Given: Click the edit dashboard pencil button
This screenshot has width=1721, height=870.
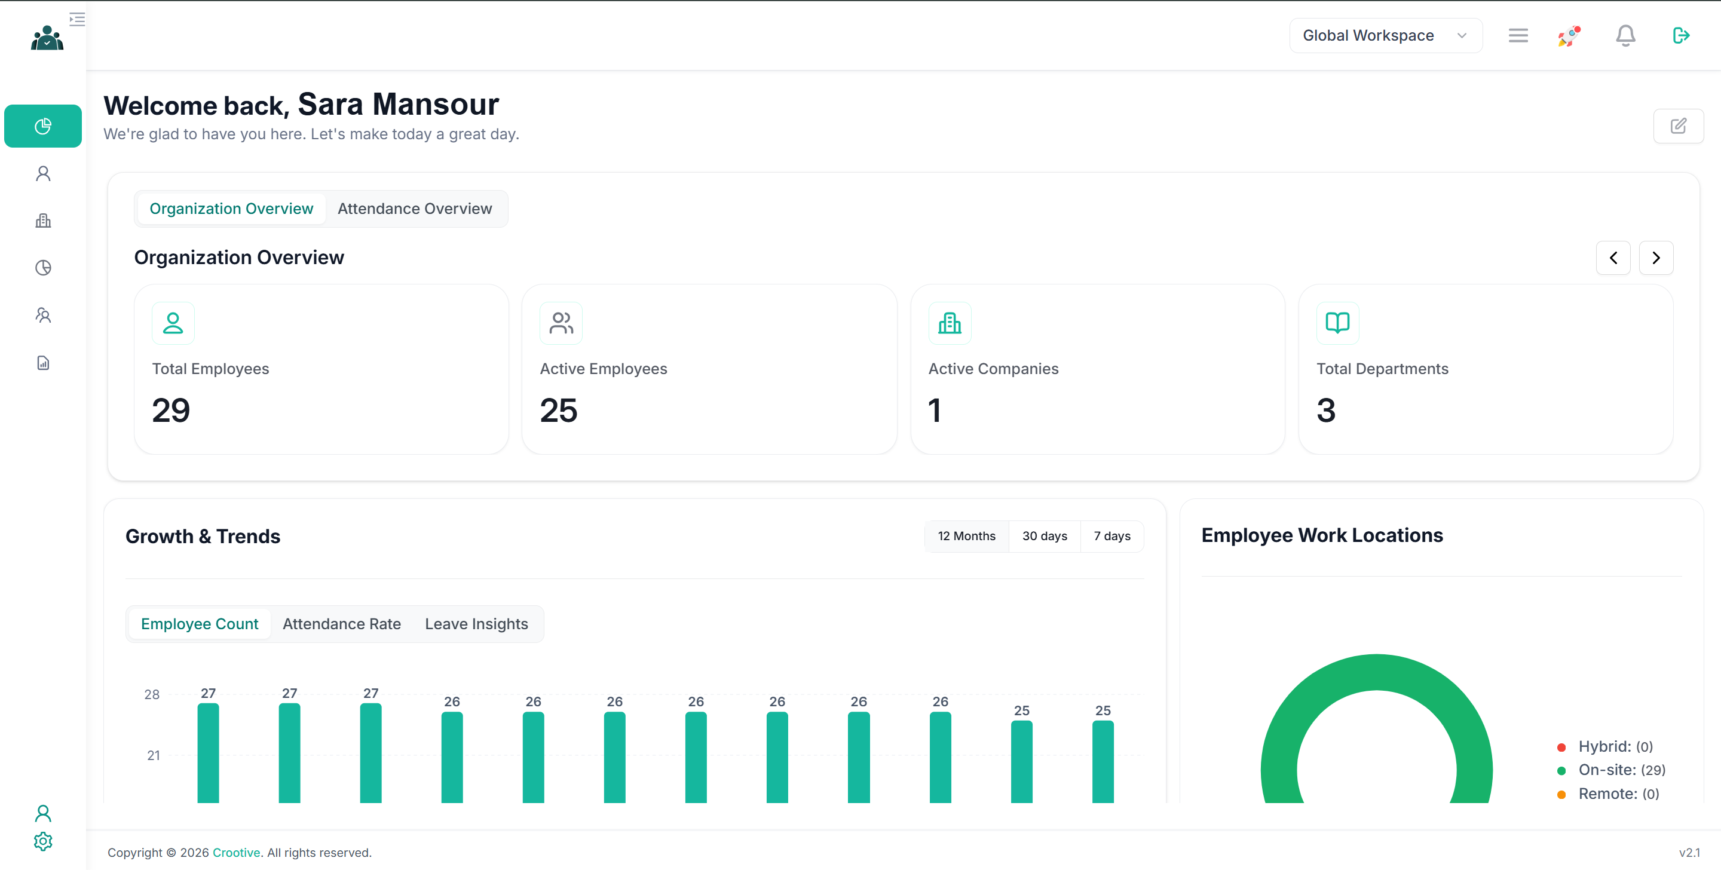Looking at the screenshot, I should (1678, 125).
